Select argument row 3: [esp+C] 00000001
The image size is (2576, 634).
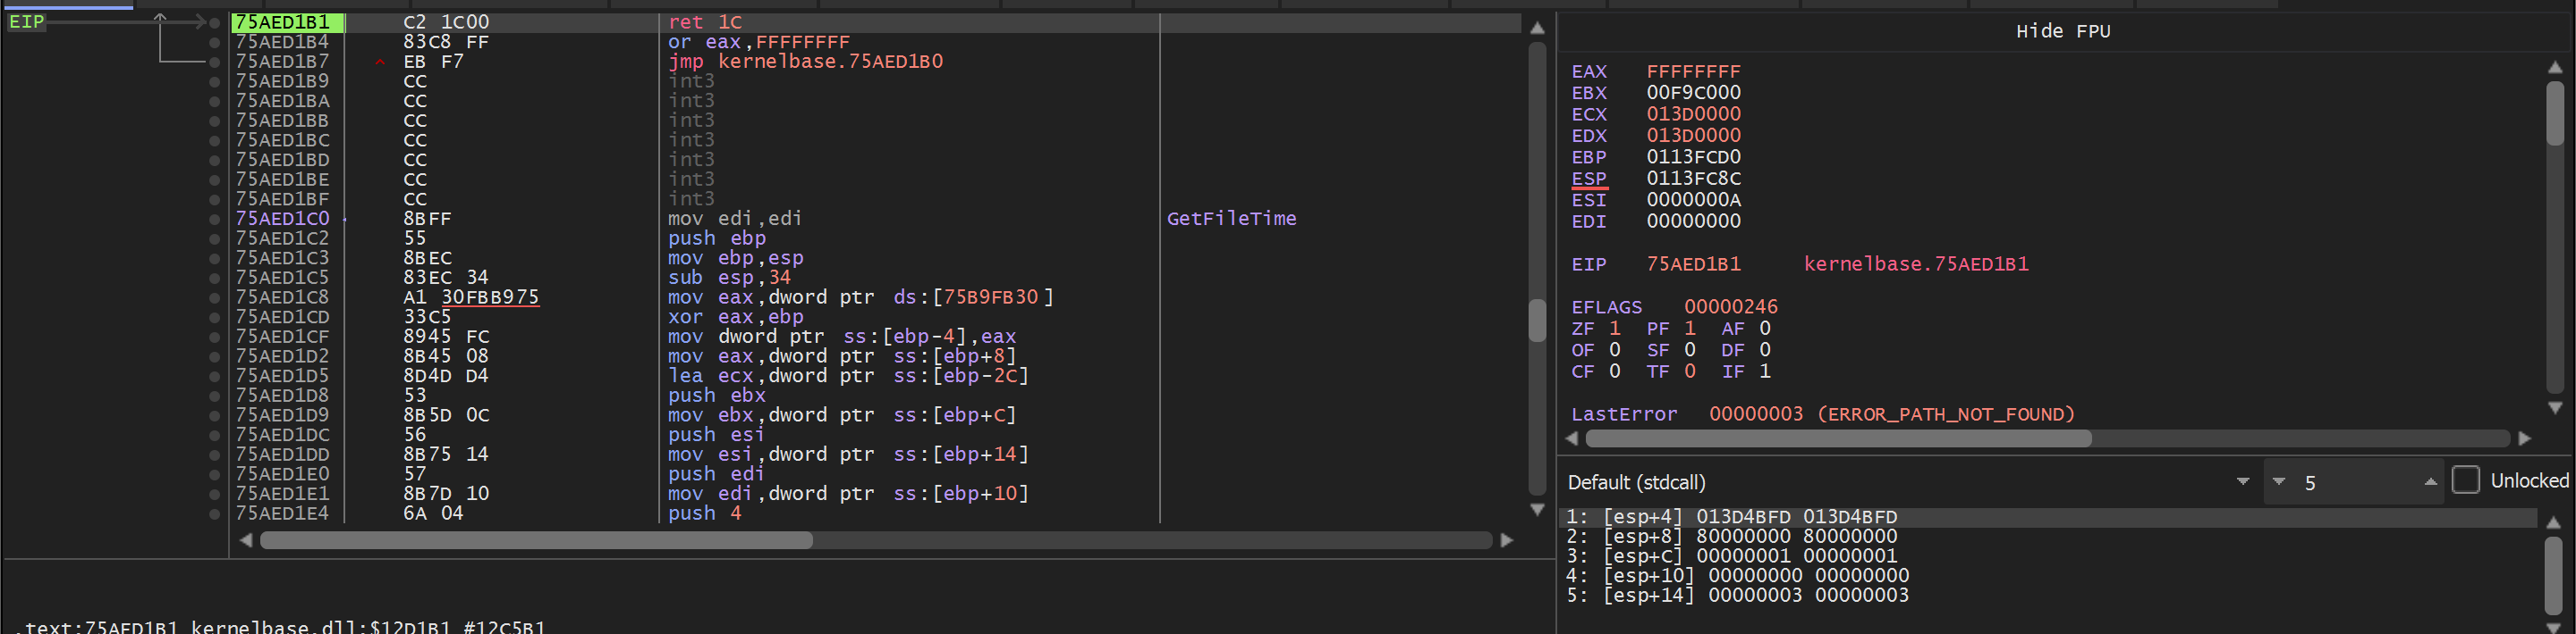point(2048,556)
